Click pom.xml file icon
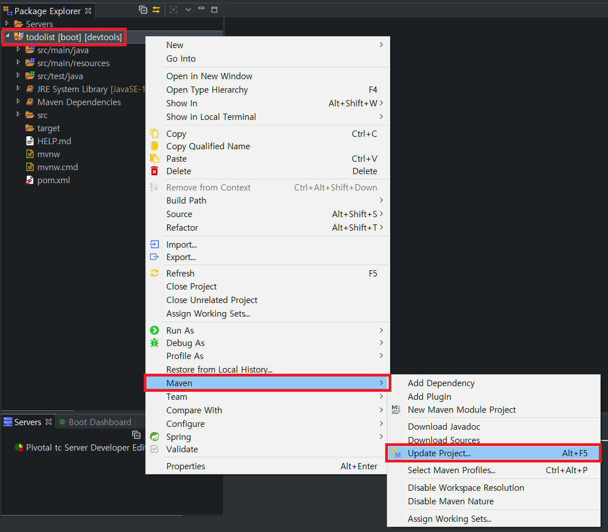Image resolution: width=608 pixels, height=532 pixels. coord(29,180)
